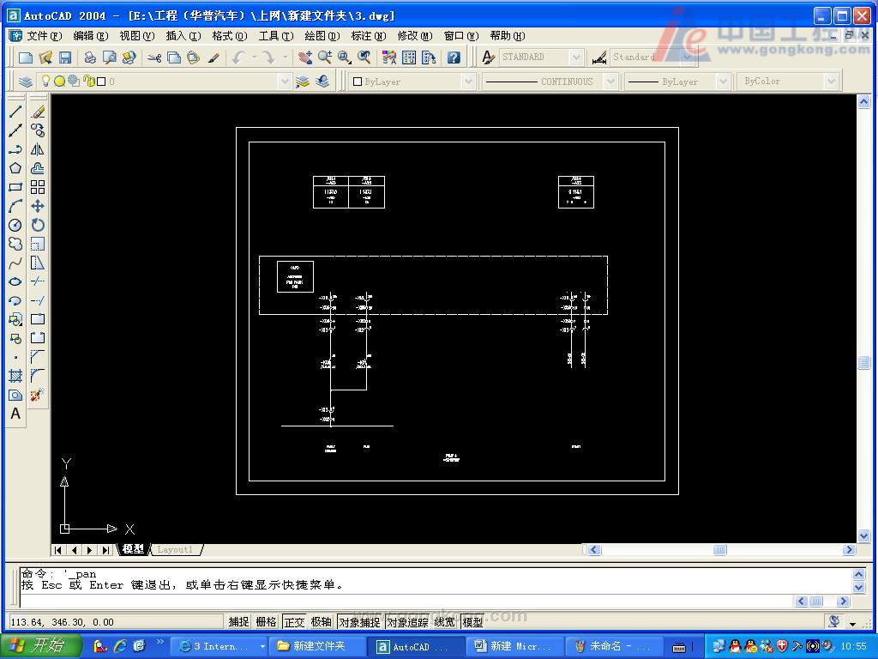Toggle layer 0 on/off light bulb
Viewport: 878px width, 659px height.
click(46, 82)
